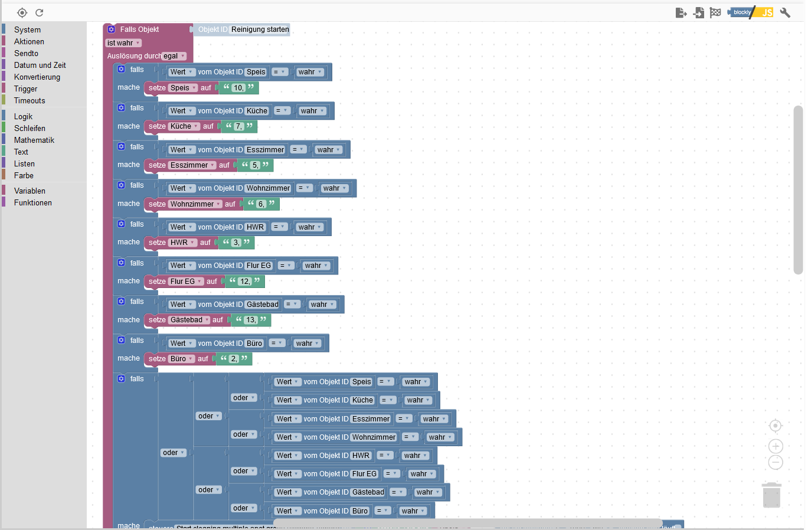Edit the text value "2," in setze Büro
808x530 pixels.
(234, 359)
